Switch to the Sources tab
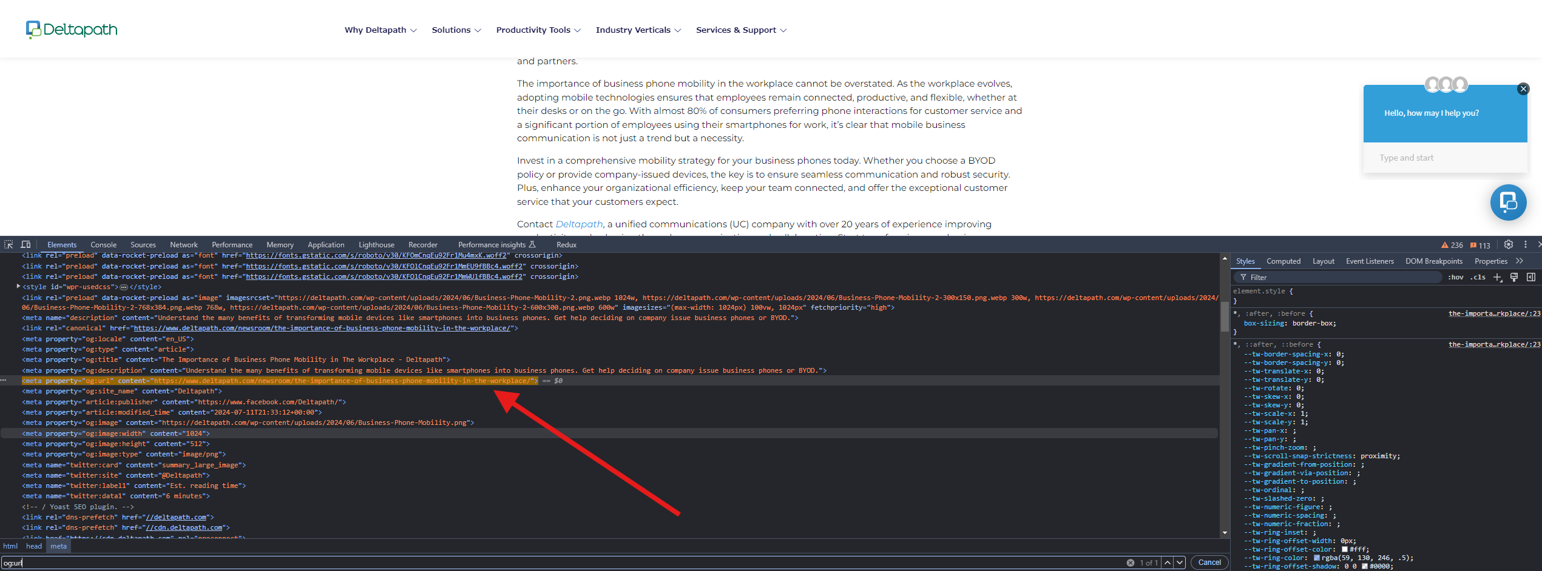 tap(143, 245)
